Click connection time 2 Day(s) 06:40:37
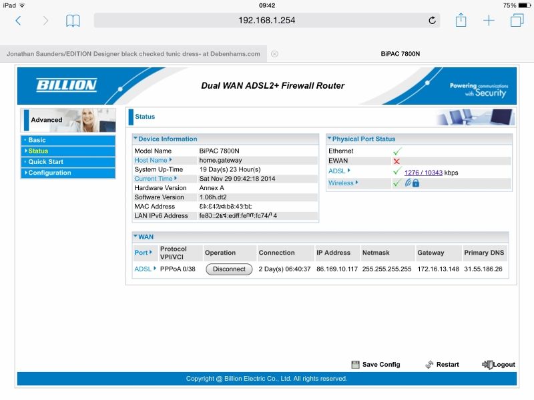The height and width of the screenshot is (400, 534). tap(285, 269)
